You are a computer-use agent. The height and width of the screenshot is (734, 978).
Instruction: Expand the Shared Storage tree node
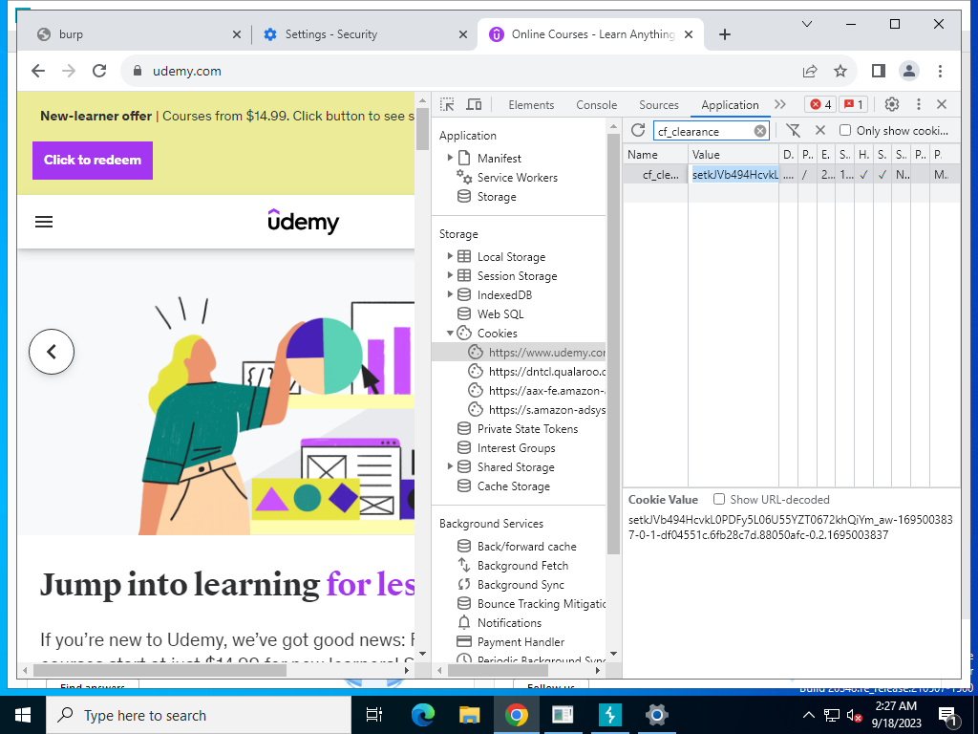(x=450, y=466)
